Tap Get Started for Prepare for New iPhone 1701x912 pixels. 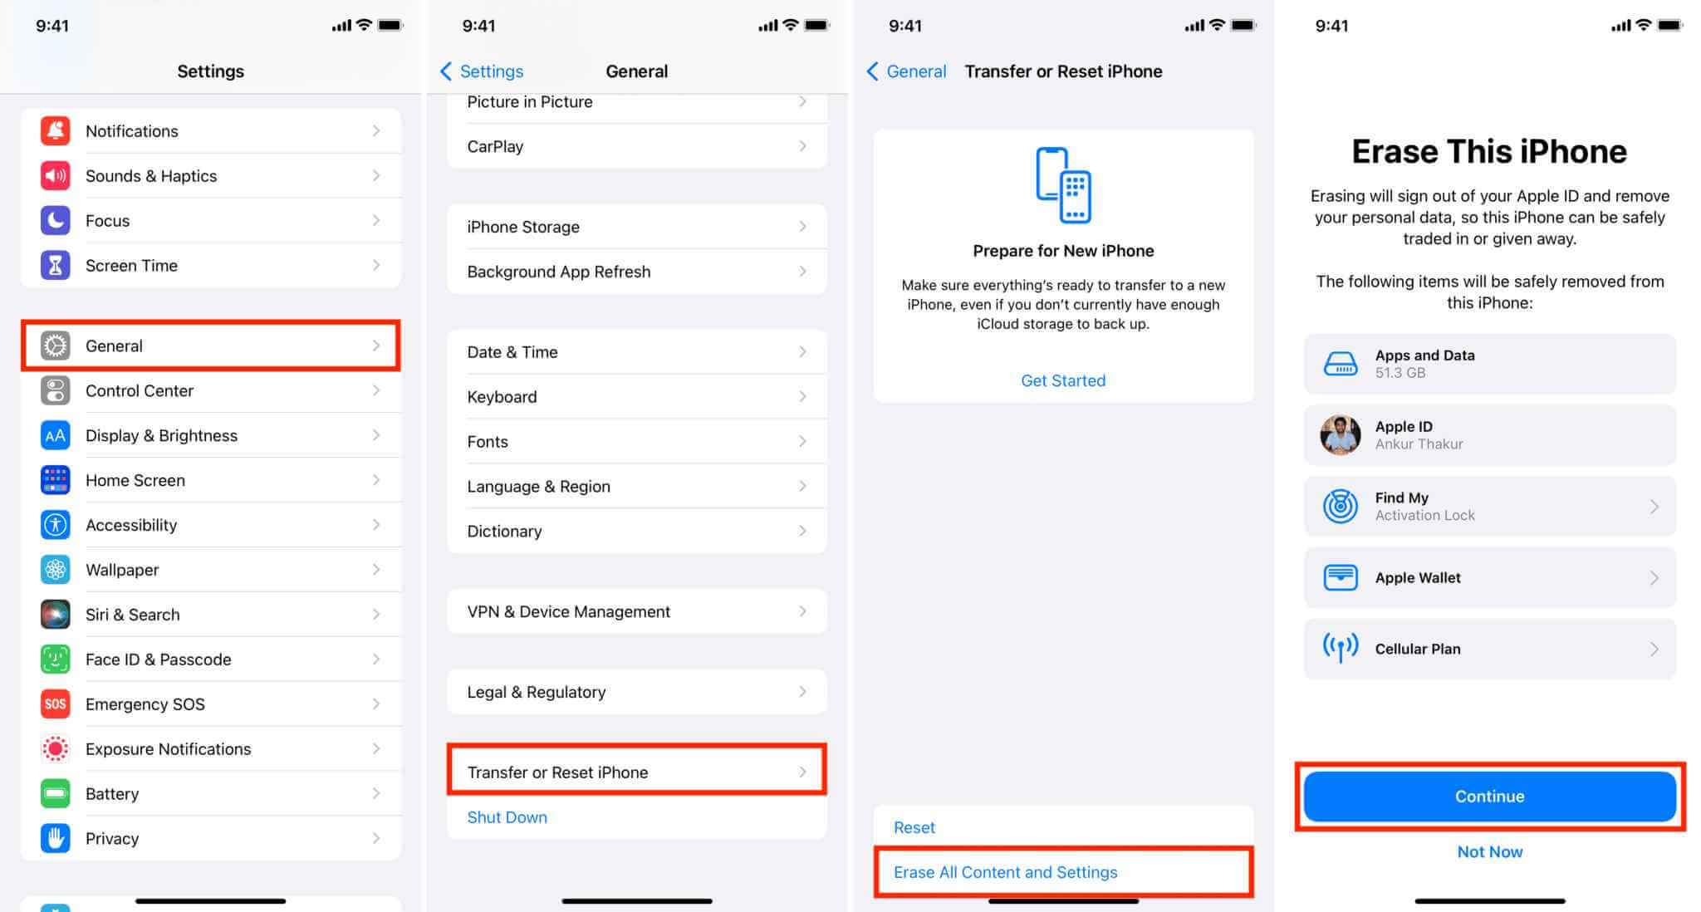pos(1062,380)
